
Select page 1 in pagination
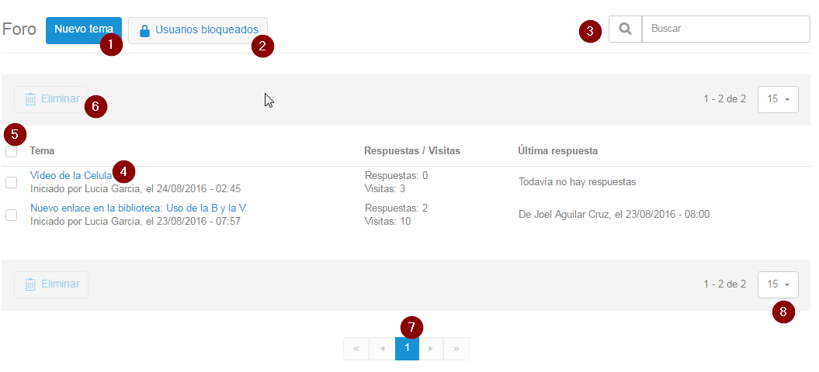407,349
